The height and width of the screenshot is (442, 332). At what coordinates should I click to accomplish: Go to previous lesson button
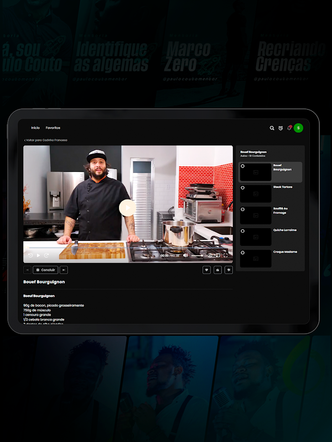(27, 270)
